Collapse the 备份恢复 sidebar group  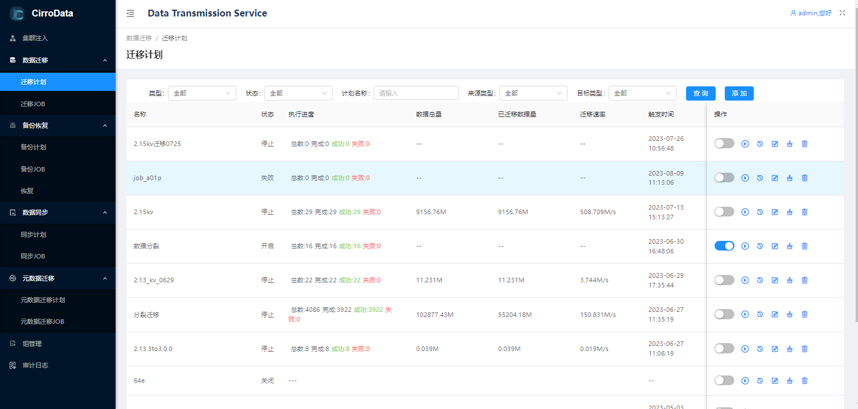coord(58,126)
